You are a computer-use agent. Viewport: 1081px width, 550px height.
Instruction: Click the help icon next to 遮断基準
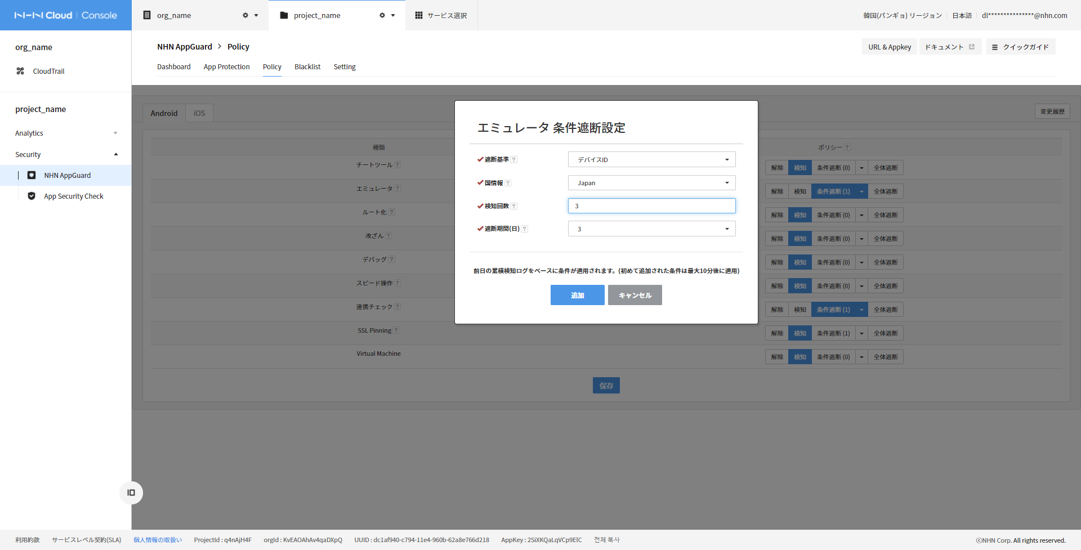[x=514, y=160]
